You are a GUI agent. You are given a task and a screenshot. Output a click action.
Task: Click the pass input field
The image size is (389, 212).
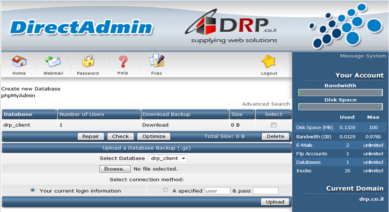(265, 191)
